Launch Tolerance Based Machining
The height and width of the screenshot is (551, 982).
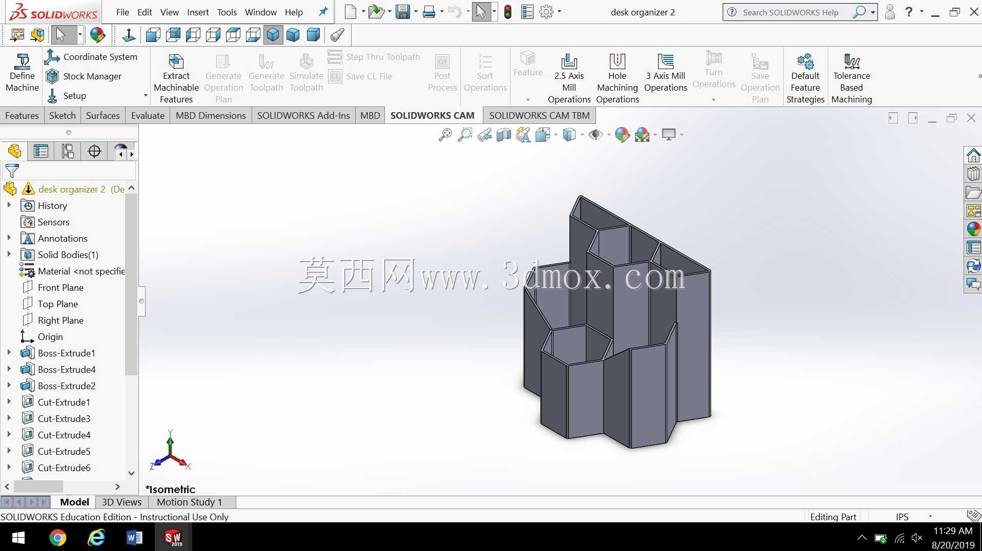(851, 79)
